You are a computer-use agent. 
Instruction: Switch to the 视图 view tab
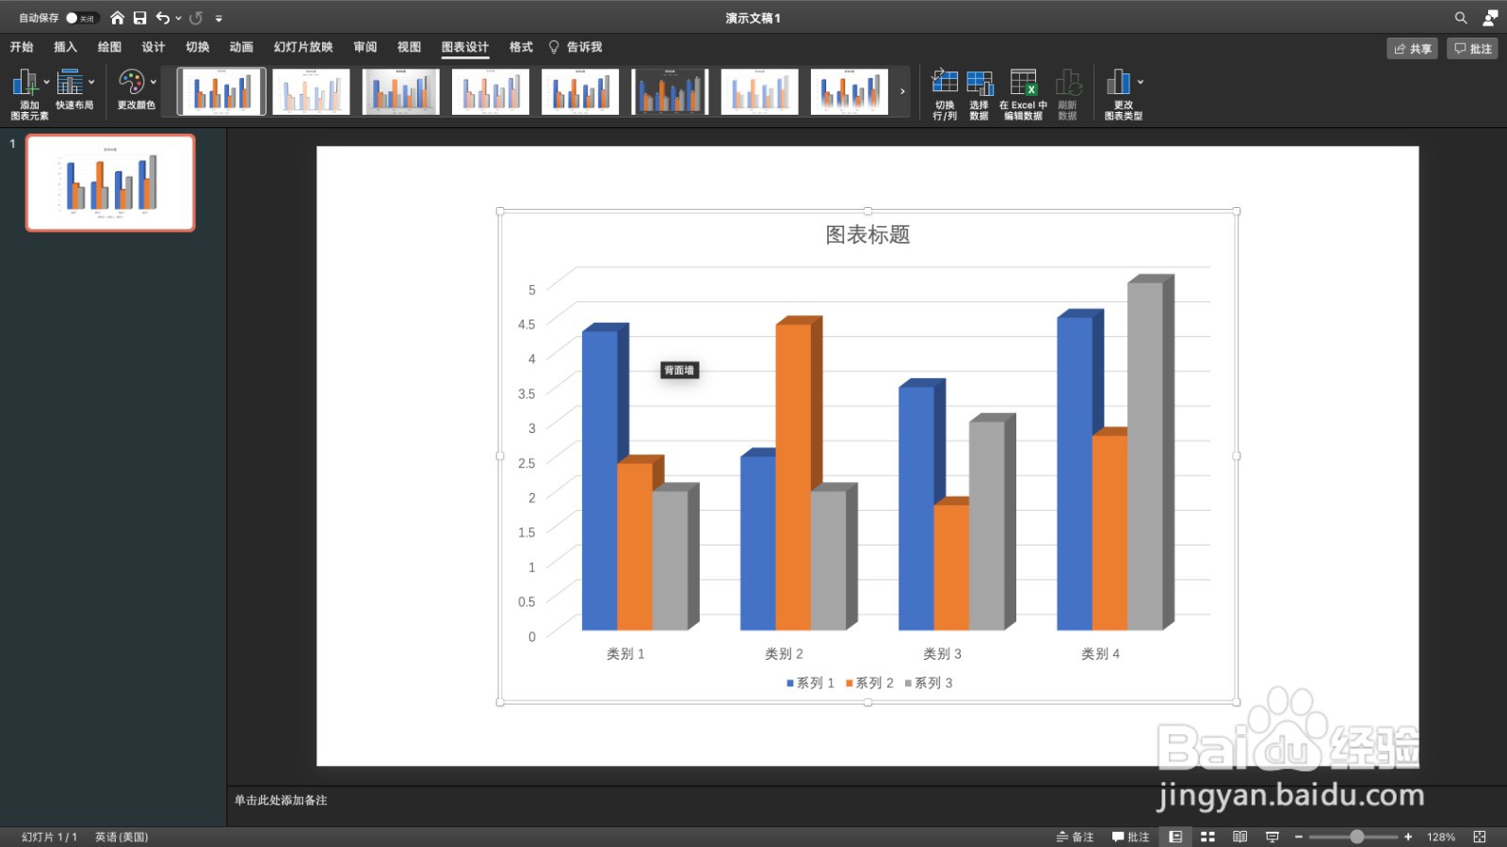click(409, 47)
